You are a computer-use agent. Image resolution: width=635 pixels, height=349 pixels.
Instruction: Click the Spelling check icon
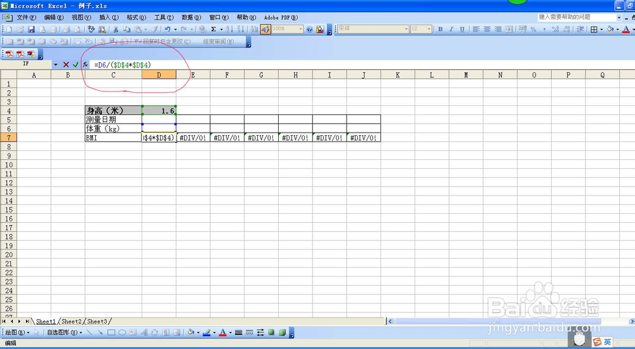pos(91,29)
